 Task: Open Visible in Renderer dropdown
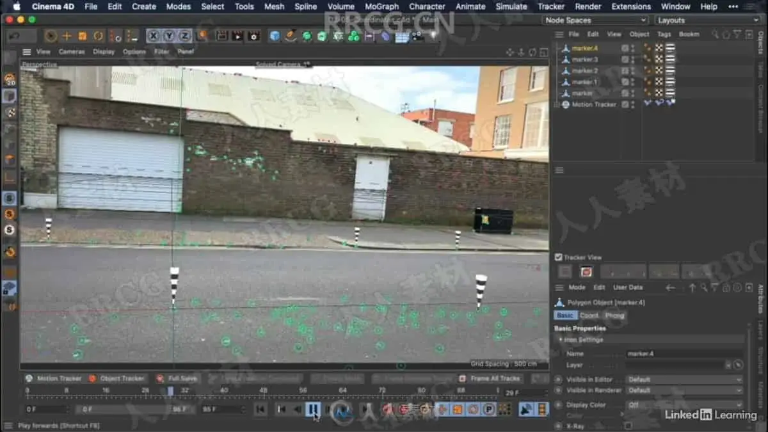pyautogui.click(x=684, y=390)
